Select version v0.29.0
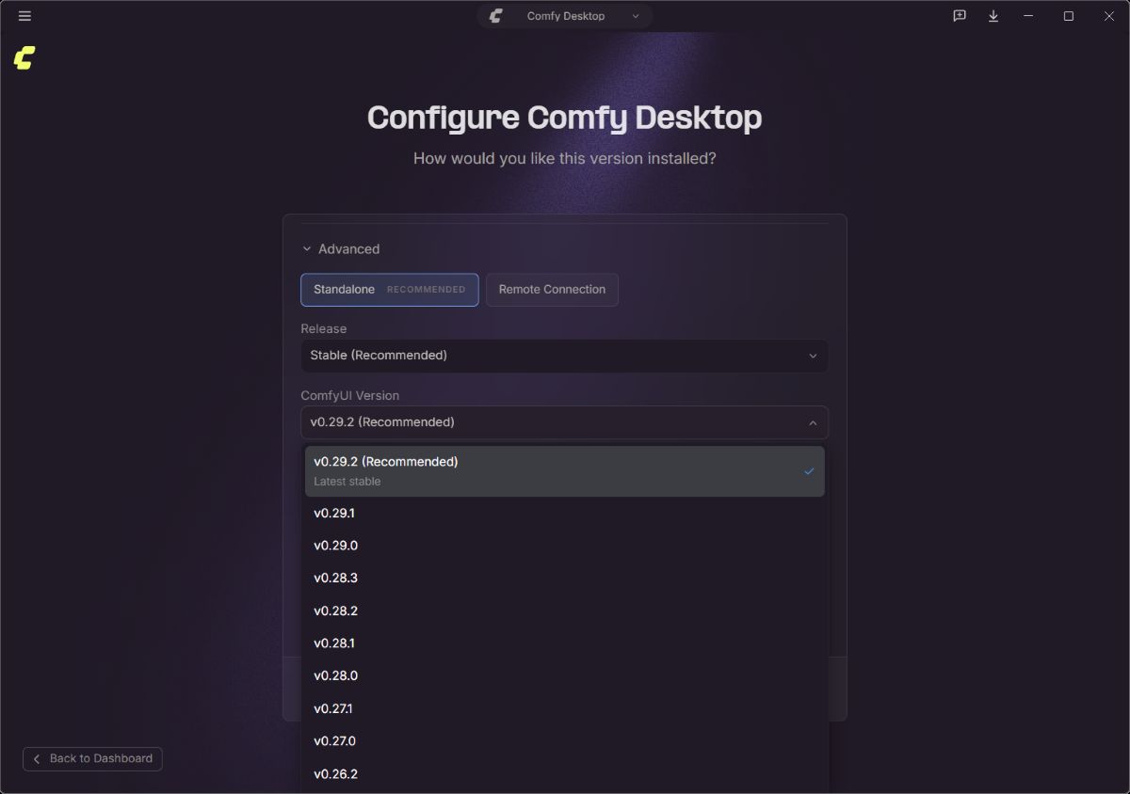This screenshot has width=1130, height=794. (565, 546)
